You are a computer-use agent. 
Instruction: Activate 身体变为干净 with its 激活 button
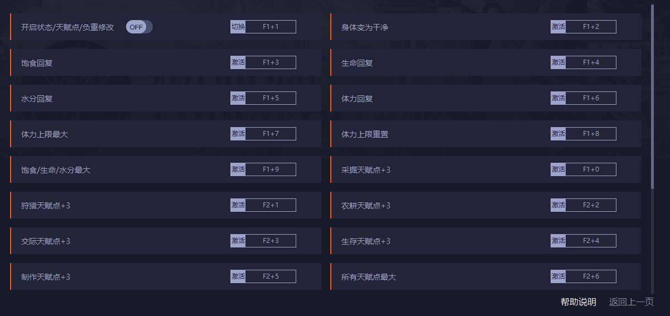pos(558,27)
